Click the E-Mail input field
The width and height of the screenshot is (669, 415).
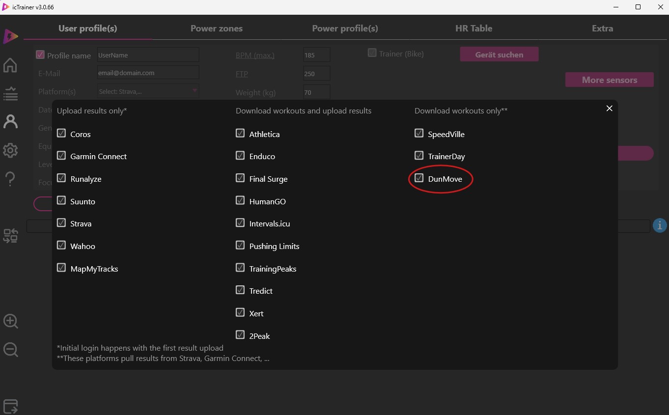pyautogui.click(x=148, y=73)
